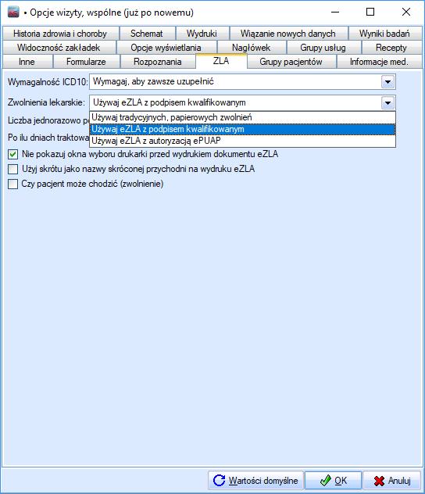Click the Wartości domyślne button
Screen dimensions: 425x494
pos(255,481)
